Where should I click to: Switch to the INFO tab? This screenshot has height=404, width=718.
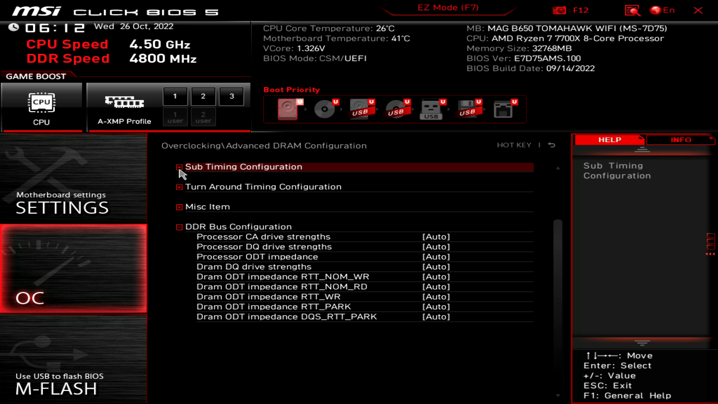(x=681, y=140)
